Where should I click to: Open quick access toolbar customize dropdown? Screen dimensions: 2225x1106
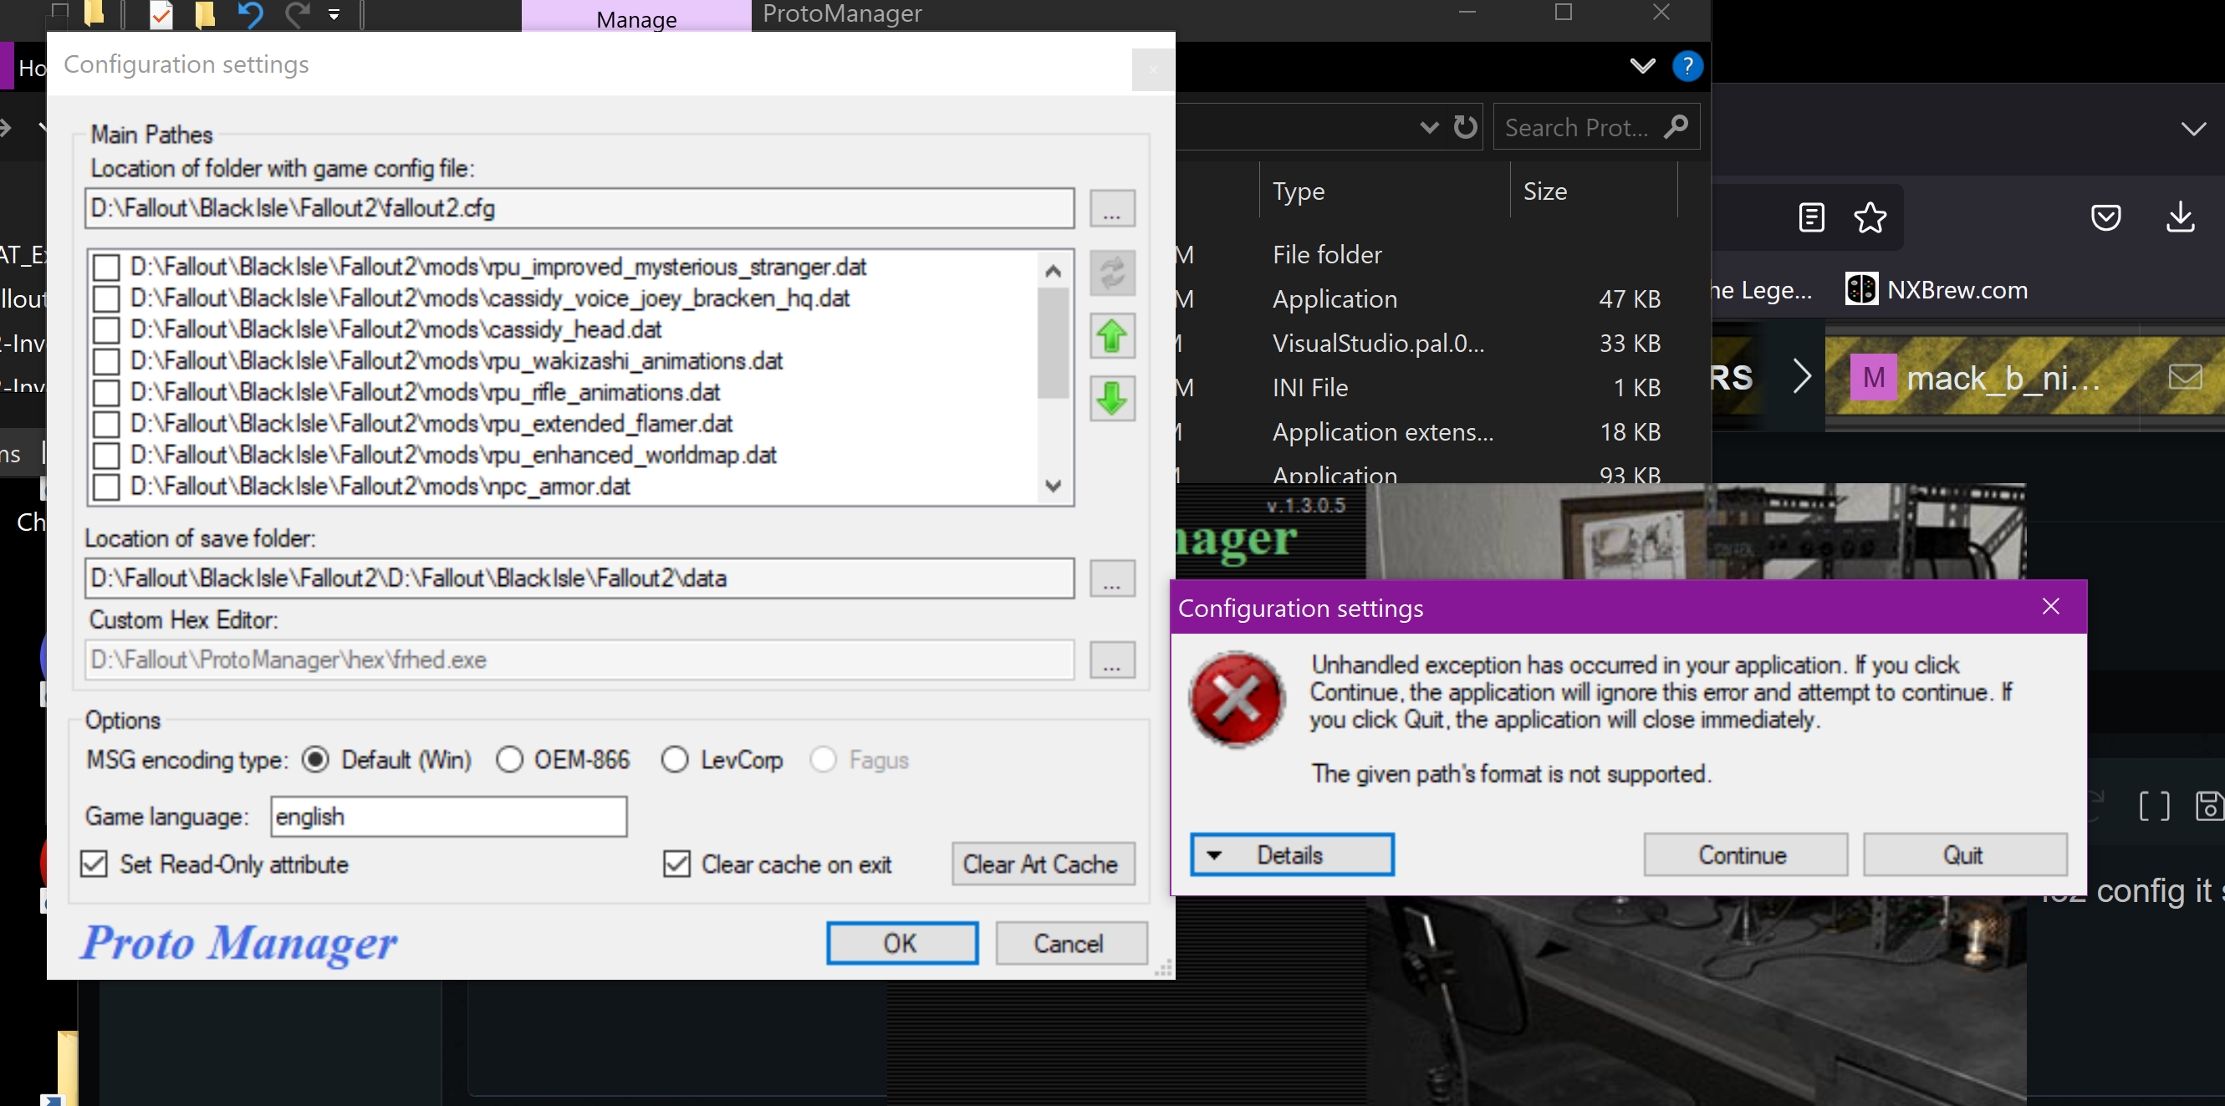point(334,15)
